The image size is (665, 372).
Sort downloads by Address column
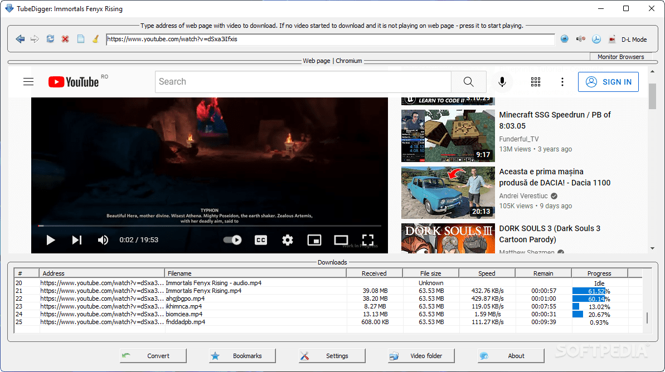pos(102,273)
